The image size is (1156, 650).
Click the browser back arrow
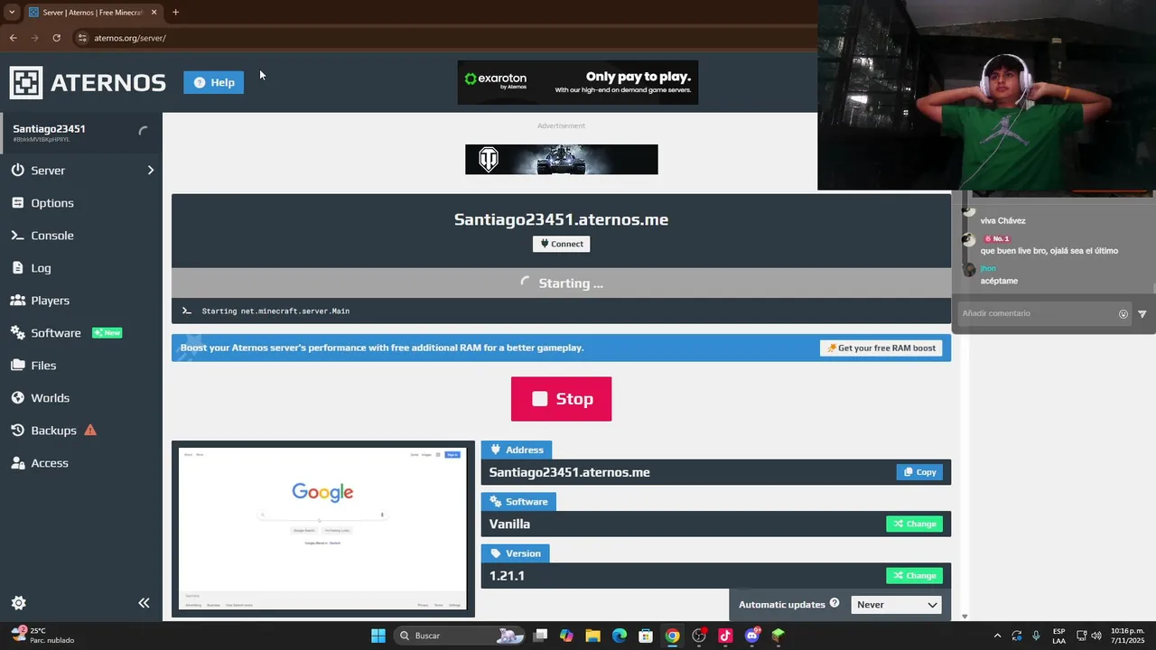pos(13,38)
